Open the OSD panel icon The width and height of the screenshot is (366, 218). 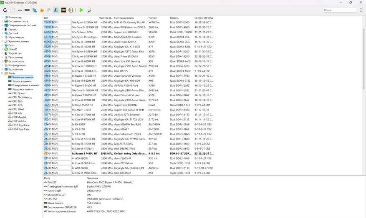[63, 10]
